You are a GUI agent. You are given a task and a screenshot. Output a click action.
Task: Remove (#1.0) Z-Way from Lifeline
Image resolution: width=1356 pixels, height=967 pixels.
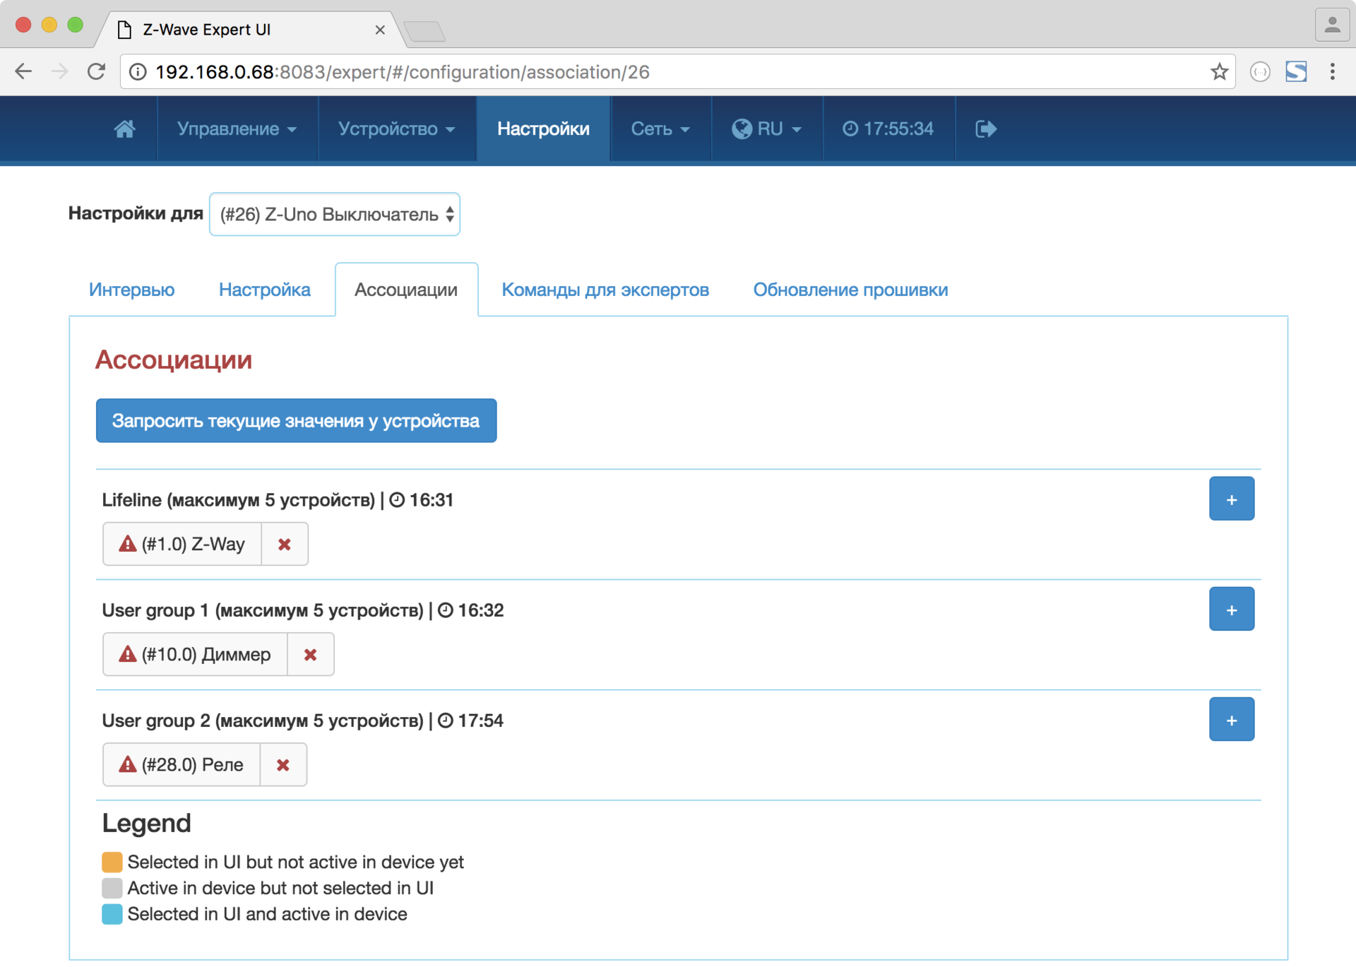[x=285, y=544]
